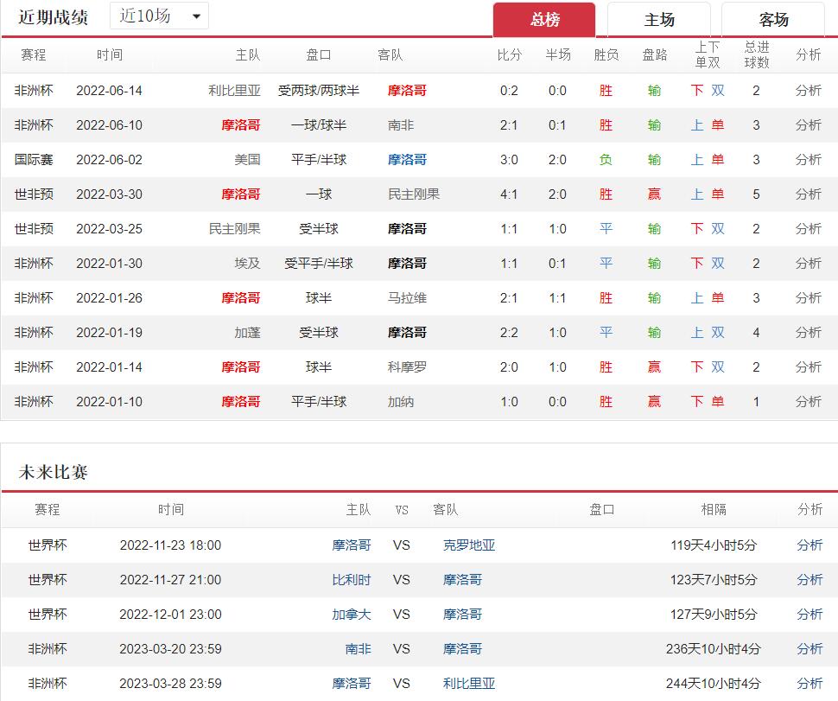The image size is (838, 701).
Task: Click 科摩罗 away team in recent results
Action: tap(407, 366)
